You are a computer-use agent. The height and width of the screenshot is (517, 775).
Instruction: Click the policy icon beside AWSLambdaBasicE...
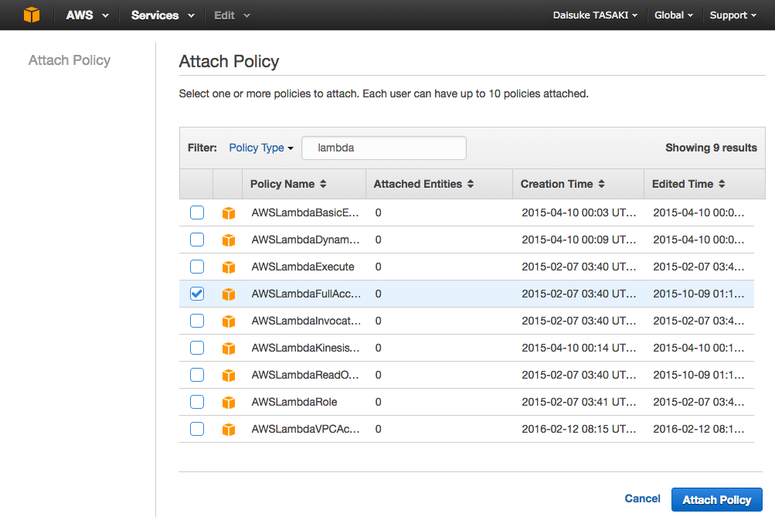click(229, 213)
